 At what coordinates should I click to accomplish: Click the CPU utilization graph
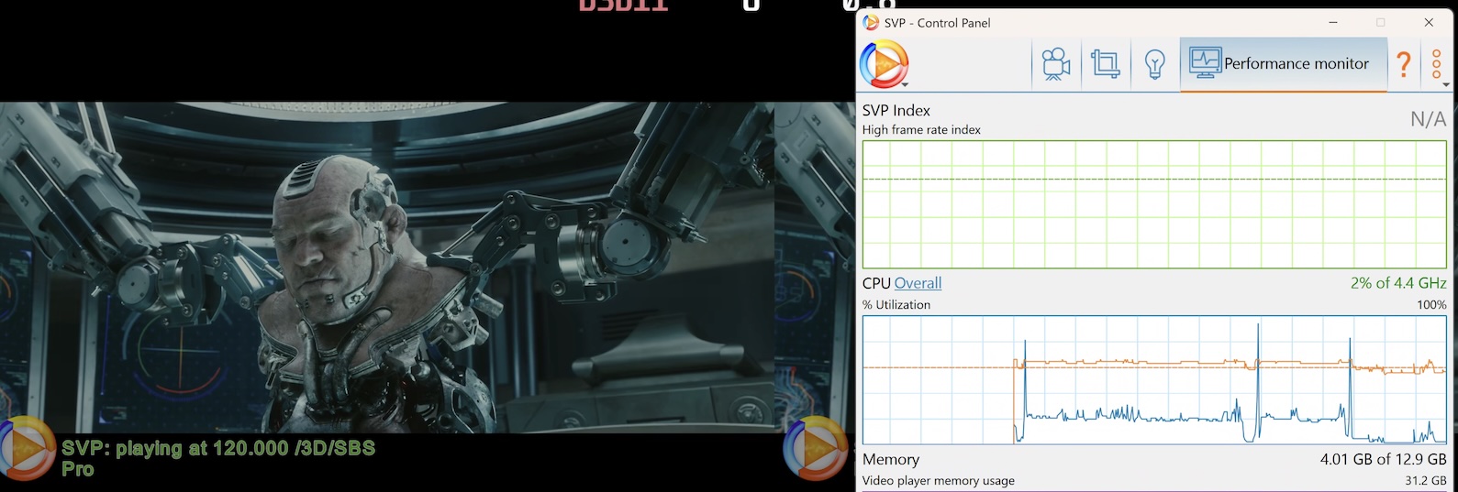tap(1153, 380)
